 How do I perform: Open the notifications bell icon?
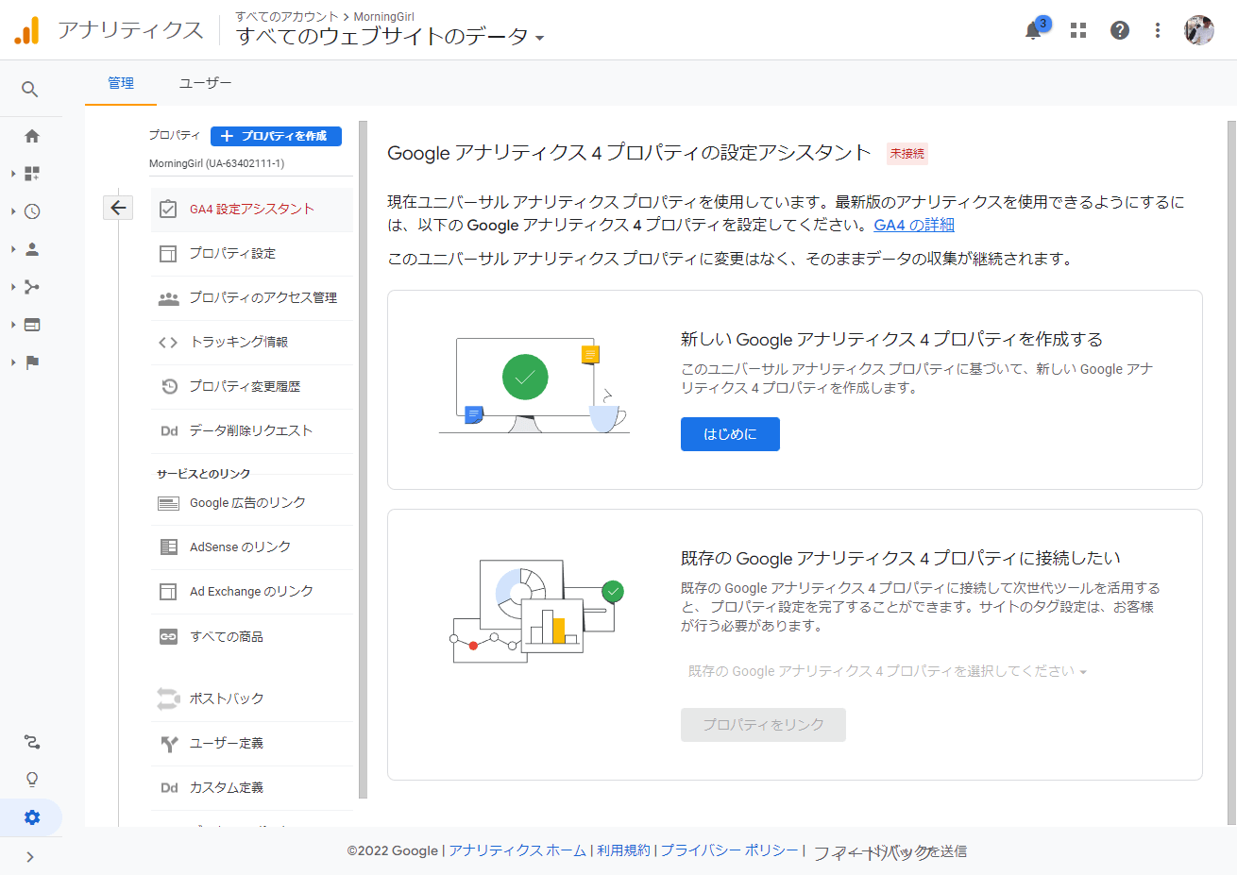[x=1033, y=30]
